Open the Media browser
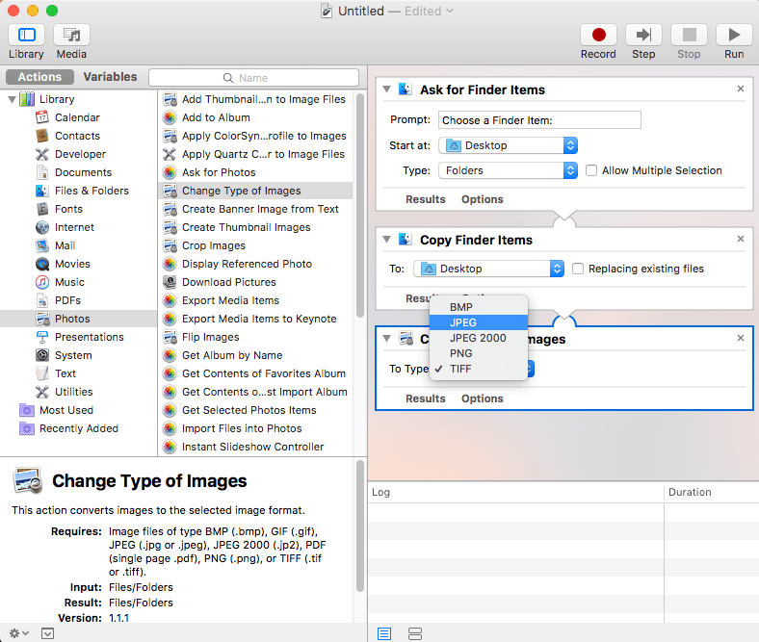 pos(71,36)
